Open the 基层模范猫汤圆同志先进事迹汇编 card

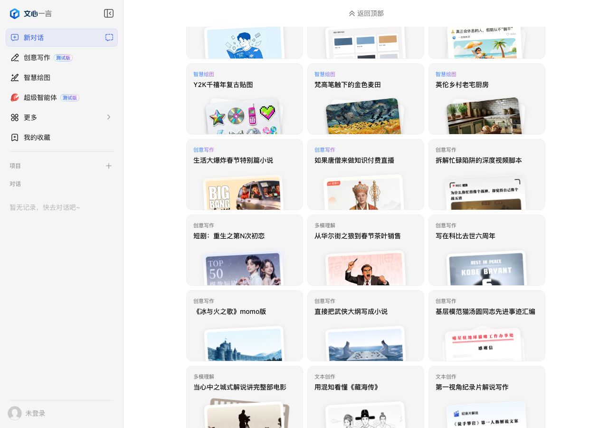[x=487, y=326]
